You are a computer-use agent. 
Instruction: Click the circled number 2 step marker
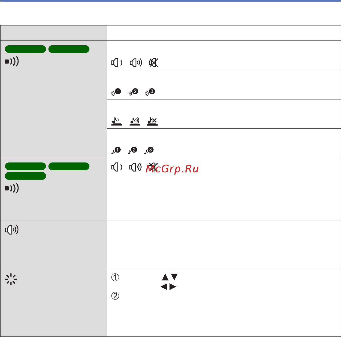(x=115, y=296)
